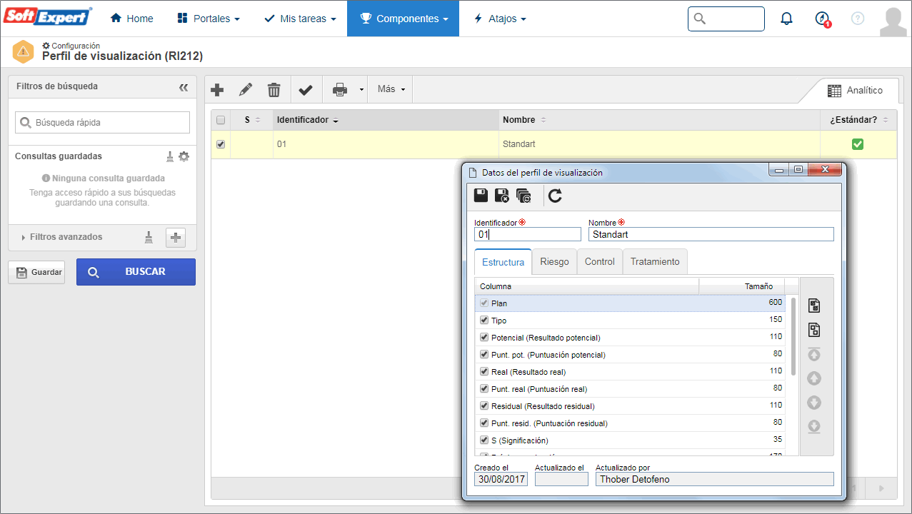Open the Mis tareas dropdown menu
The width and height of the screenshot is (912, 514).
pos(300,19)
